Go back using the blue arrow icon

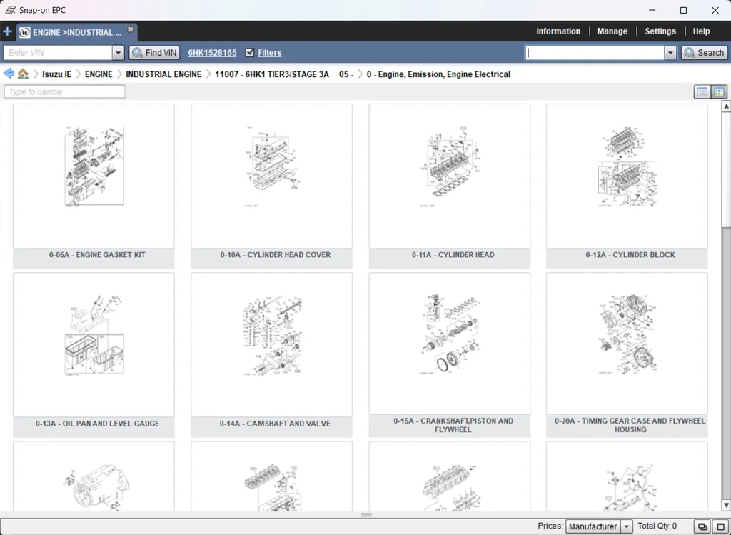pyautogui.click(x=9, y=74)
